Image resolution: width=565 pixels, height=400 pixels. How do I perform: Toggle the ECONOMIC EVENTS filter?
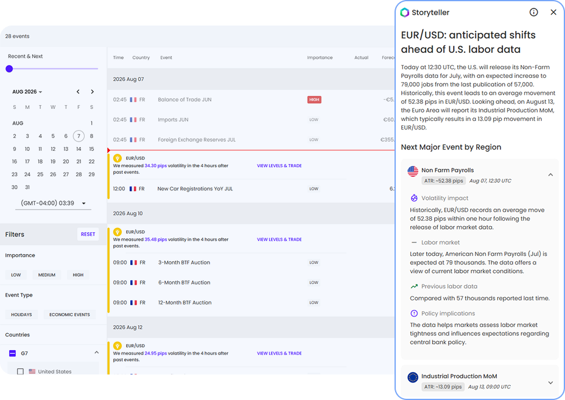pos(69,314)
